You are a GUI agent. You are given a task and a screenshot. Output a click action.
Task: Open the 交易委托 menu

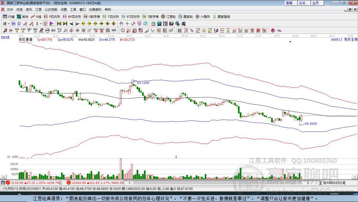click(95, 9)
